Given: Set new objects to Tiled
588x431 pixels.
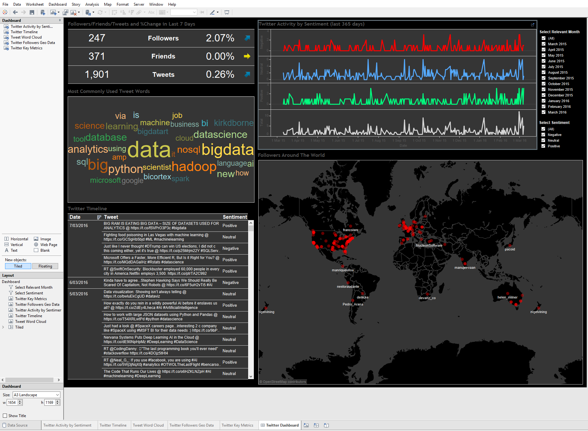Looking at the screenshot, I should pos(18,266).
